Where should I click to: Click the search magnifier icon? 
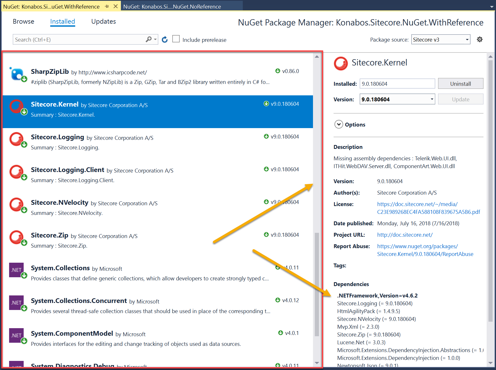click(148, 39)
